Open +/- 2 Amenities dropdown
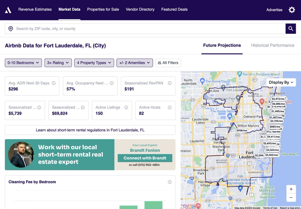Image resolution: width=301 pixels, height=209 pixels. click(135, 63)
